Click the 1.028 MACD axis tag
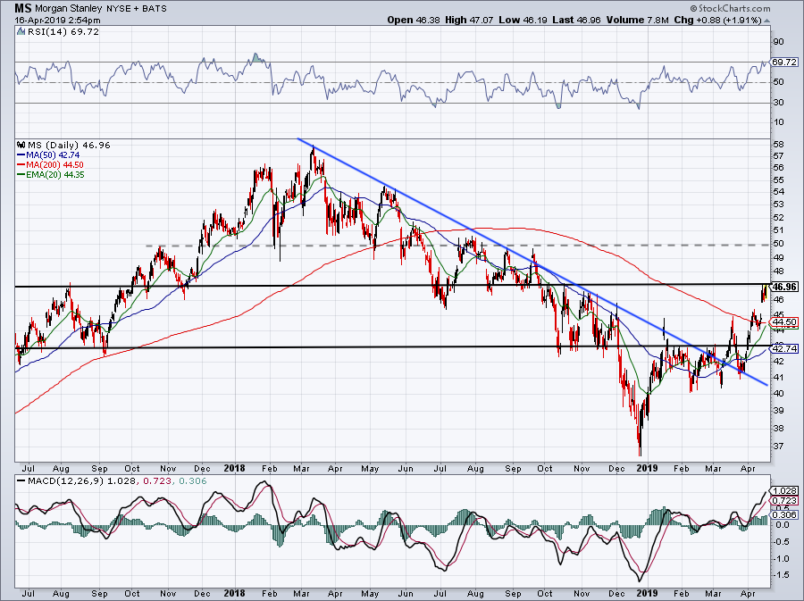The height and width of the screenshot is (601, 804). [784, 491]
